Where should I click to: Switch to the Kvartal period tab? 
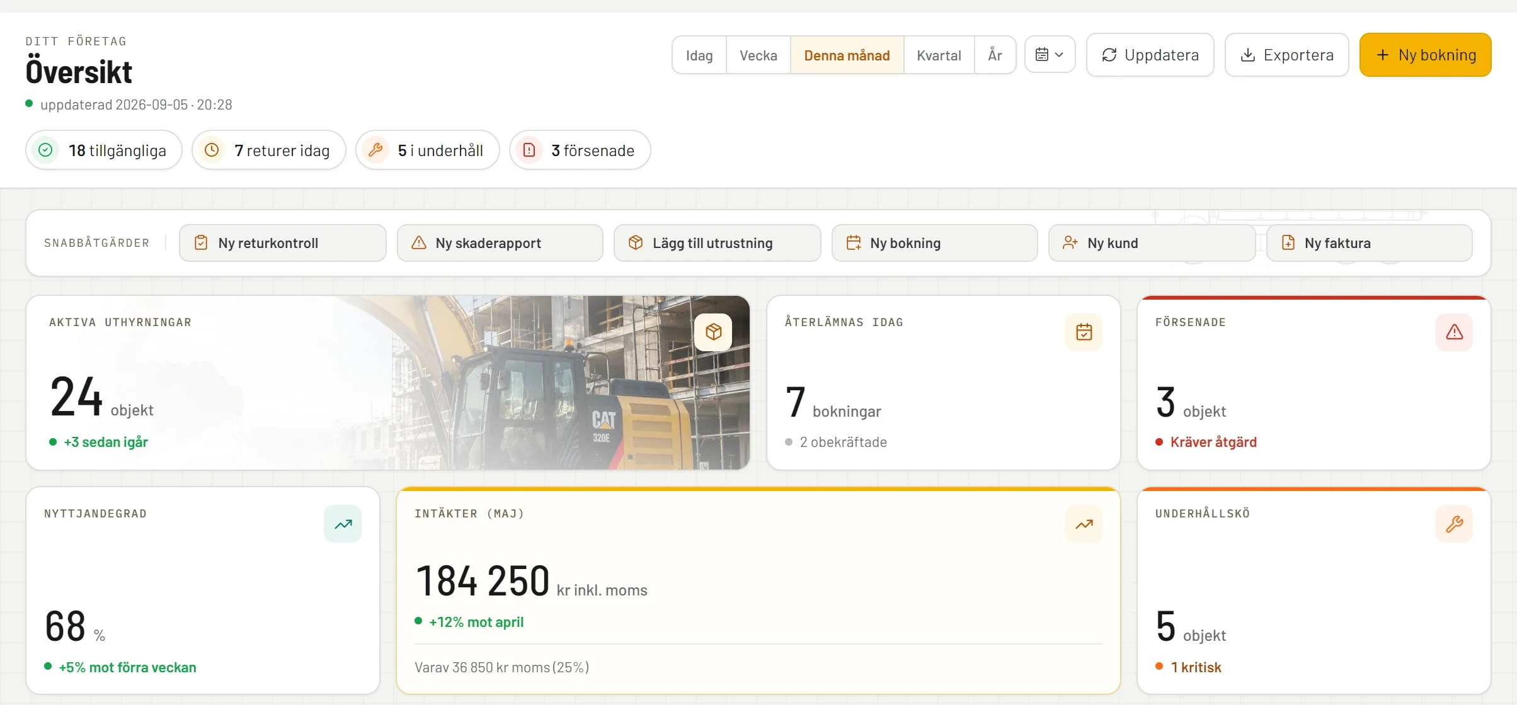pyautogui.click(x=939, y=55)
